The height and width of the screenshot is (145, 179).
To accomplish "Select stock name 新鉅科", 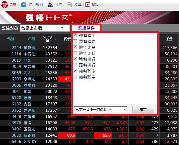I will (29, 135).
